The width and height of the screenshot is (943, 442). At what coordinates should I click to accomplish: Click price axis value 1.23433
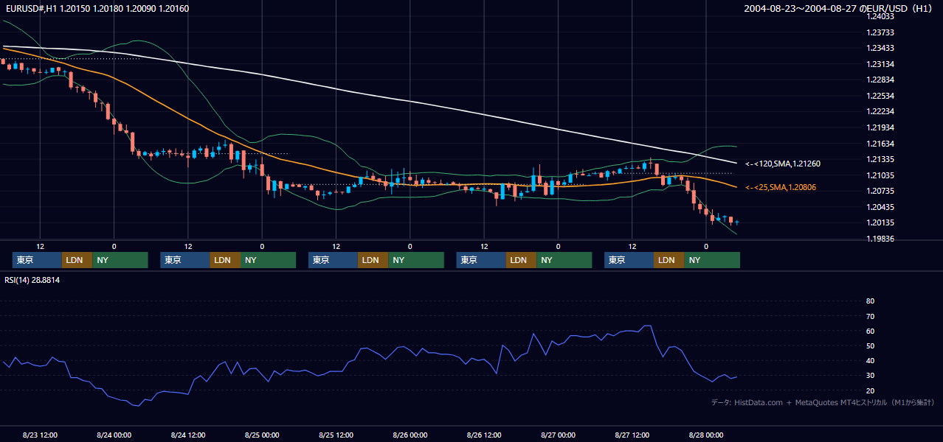pos(880,48)
